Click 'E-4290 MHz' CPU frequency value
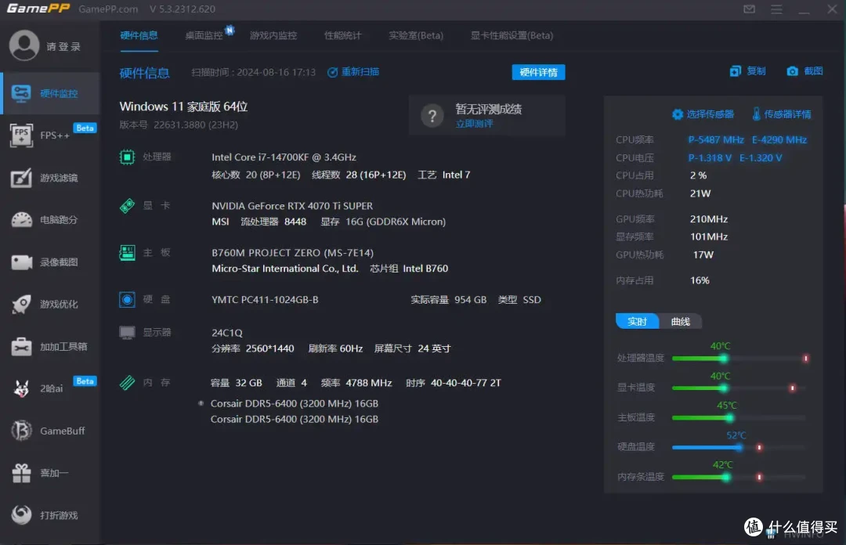Viewport: 846px width, 545px height. coord(779,139)
